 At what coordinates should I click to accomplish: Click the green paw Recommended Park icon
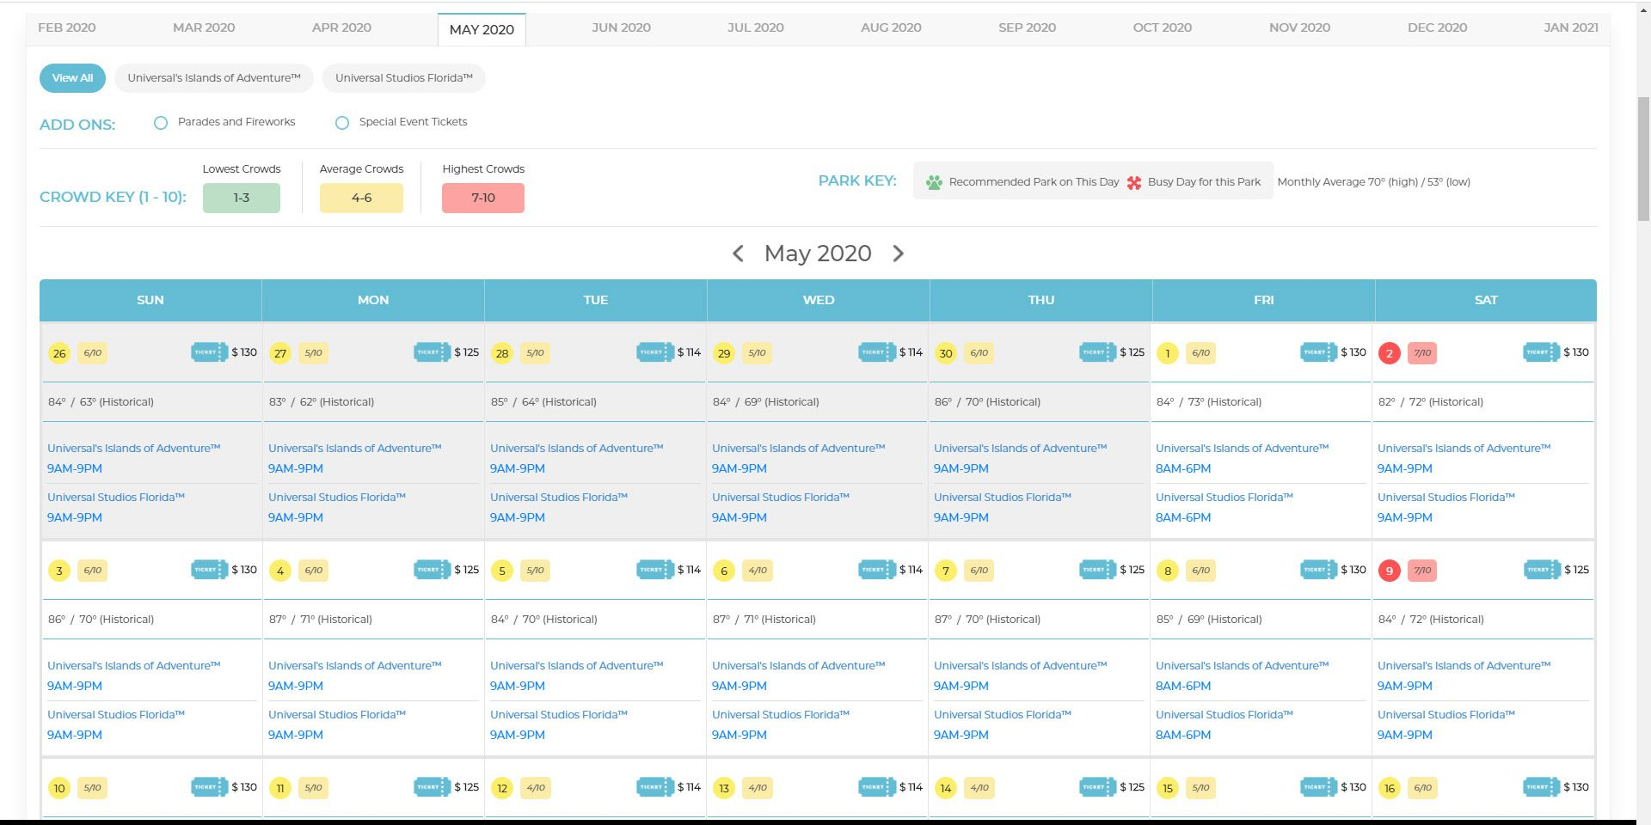[934, 182]
